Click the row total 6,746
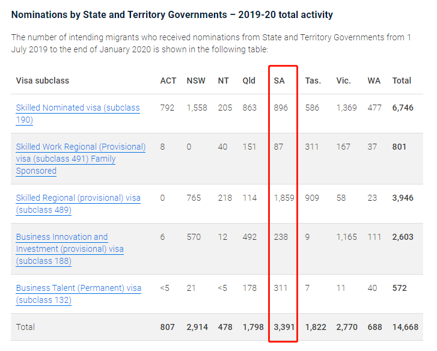Image resolution: width=437 pixels, height=351 pixels. point(403,108)
